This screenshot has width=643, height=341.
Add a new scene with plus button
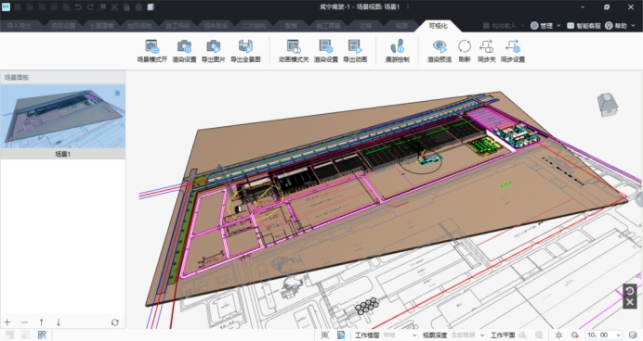(x=7, y=322)
